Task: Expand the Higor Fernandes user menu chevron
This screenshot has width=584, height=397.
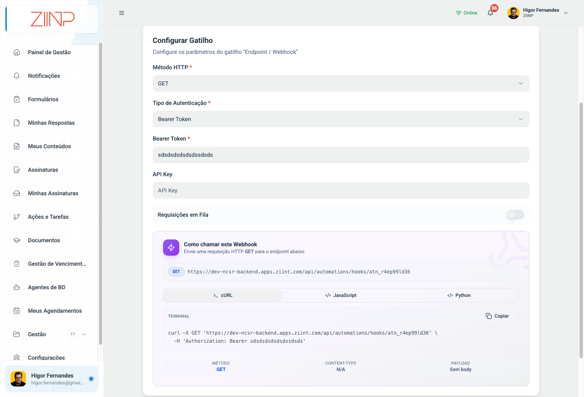Action: click(566, 13)
